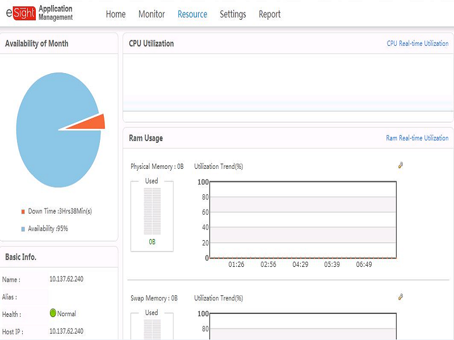This screenshot has width=454, height=340.
Task: Click the 'Availability of Month' panel title
Action: pyautogui.click(x=37, y=44)
